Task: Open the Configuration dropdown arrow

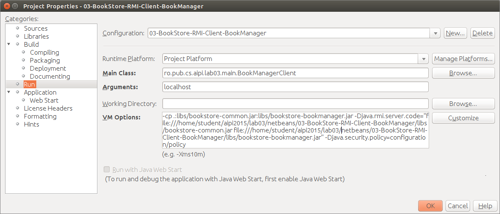Action: [x=435, y=33]
